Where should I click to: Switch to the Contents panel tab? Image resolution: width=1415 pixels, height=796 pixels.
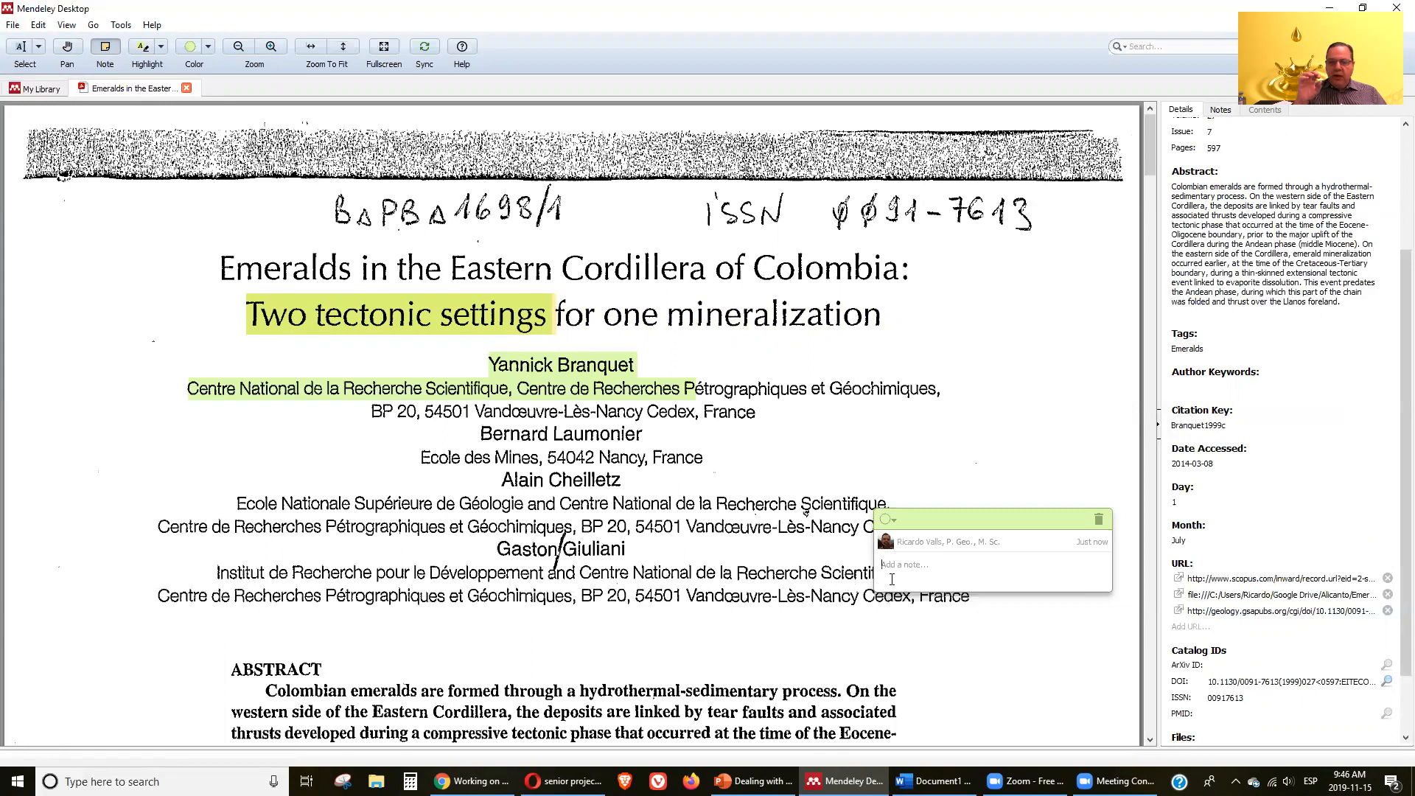(x=1265, y=110)
